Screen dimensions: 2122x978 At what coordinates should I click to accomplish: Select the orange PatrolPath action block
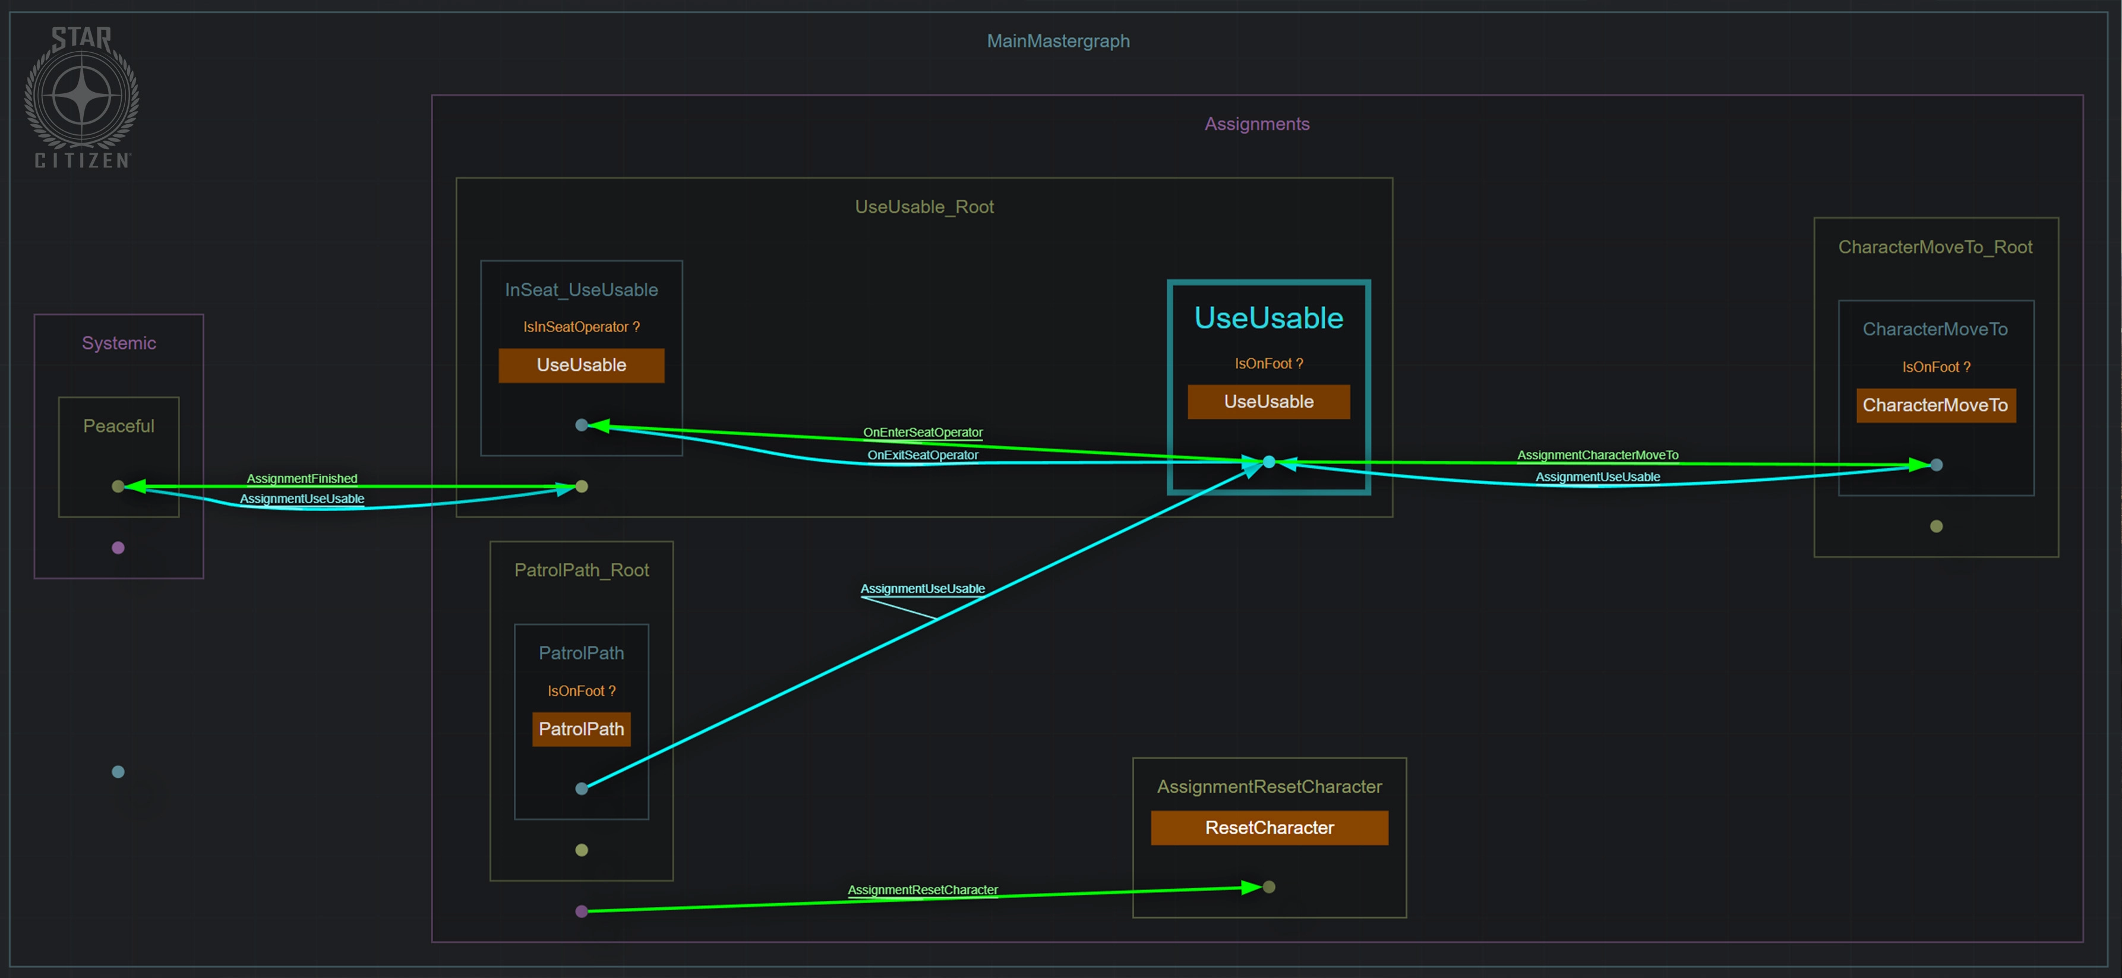tap(582, 729)
